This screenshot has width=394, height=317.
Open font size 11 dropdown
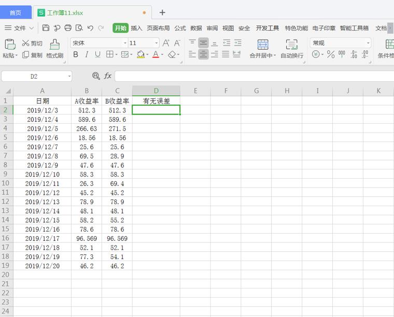pyautogui.click(x=156, y=43)
